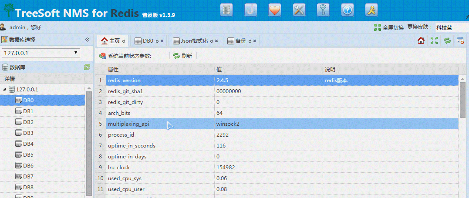Select the arch_bits row

click(x=277, y=113)
